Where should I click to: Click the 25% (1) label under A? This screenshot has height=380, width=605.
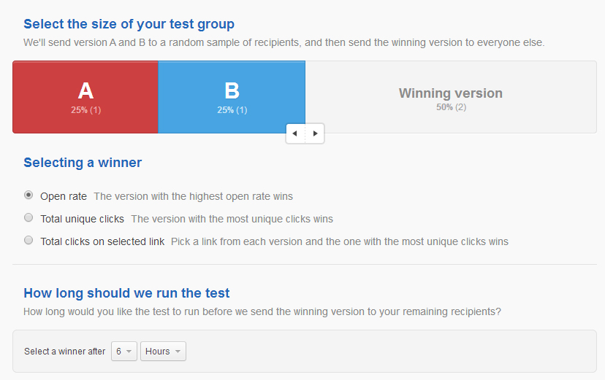click(x=85, y=110)
